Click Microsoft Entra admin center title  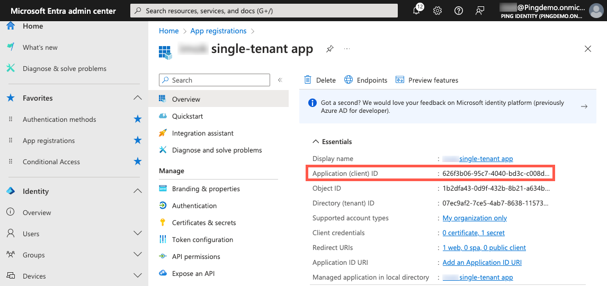click(x=63, y=11)
